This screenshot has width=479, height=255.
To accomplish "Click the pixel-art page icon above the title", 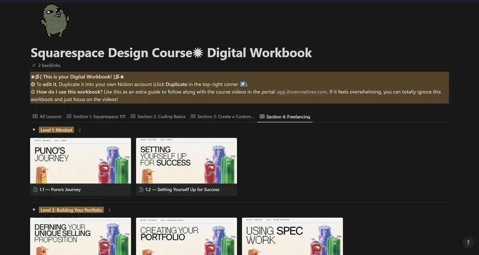I will [55, 20].
